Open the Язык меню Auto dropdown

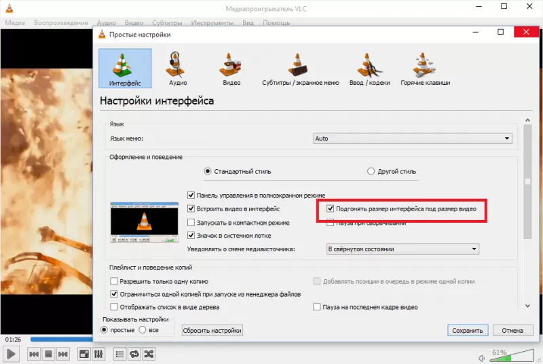pos(413,138)
